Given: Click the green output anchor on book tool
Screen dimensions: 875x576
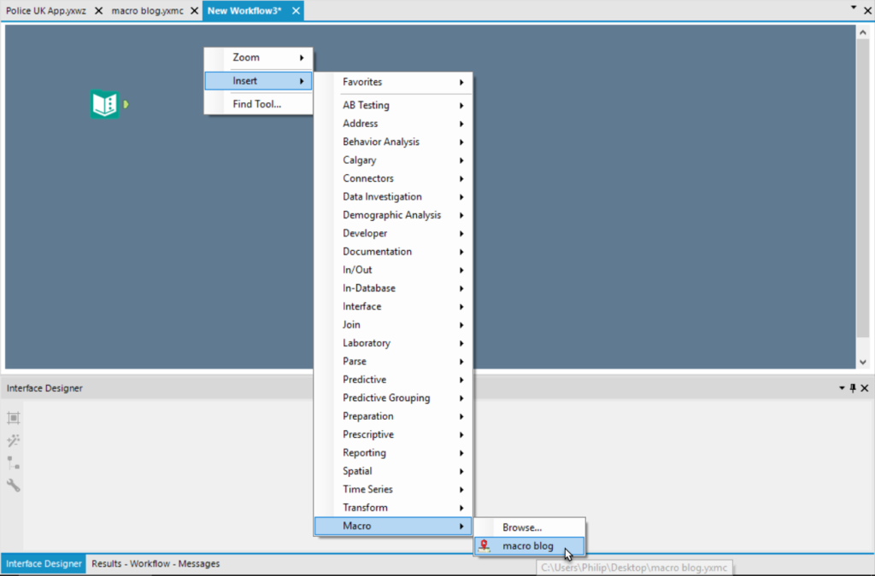Looking at the screenshot, I should [126, 104].
